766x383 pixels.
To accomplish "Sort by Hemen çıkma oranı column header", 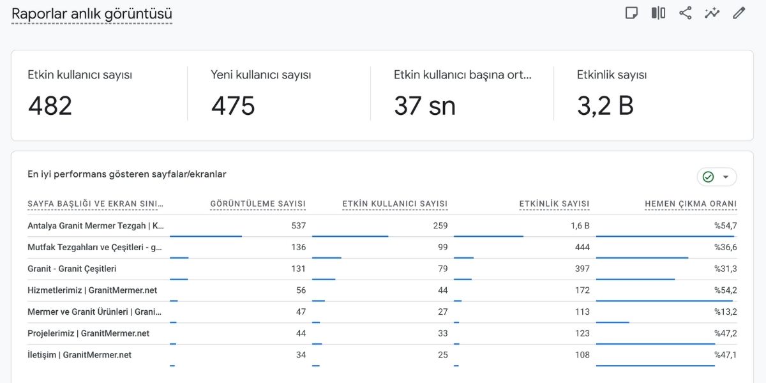I will 691,204.
